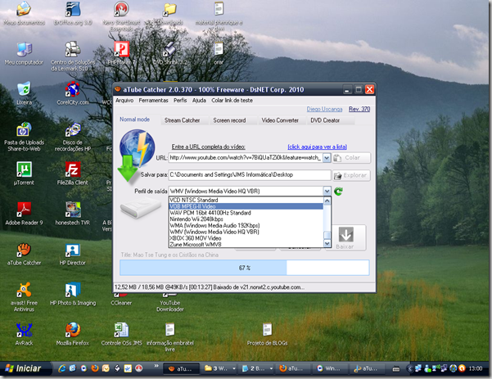Image resolution: width=492 pixels, height=379 pixels.
Task: Select WAV PCM 16bit 44100Hz Standard
Action: [x=246, y=213]
